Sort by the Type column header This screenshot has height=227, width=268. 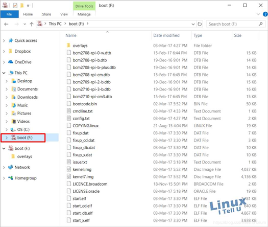point(198,35)
